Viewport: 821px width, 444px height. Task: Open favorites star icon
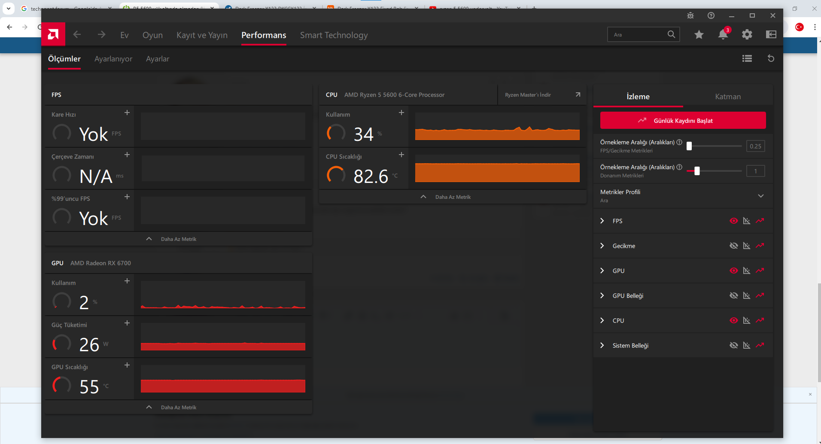699,34
